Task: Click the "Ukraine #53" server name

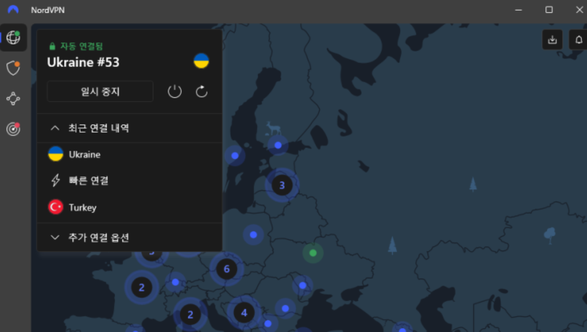Action: click(83, 62)
